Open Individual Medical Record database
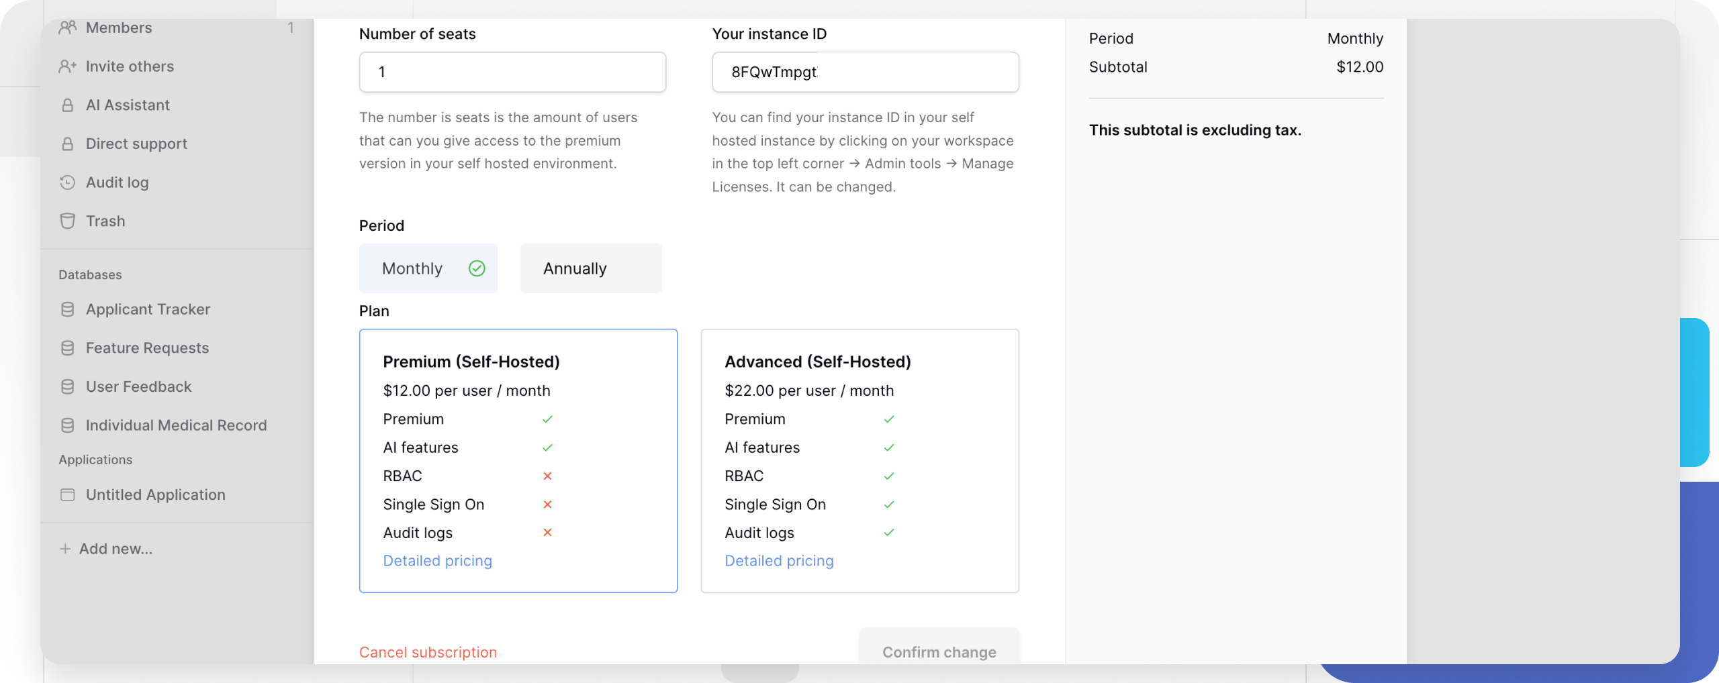 point(176,425)
